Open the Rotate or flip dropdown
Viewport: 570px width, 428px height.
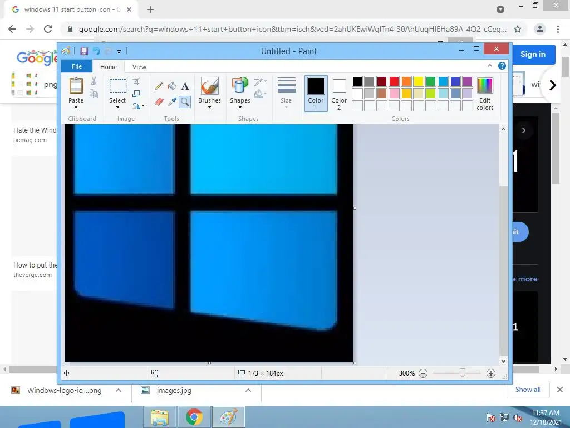point(138,106)
